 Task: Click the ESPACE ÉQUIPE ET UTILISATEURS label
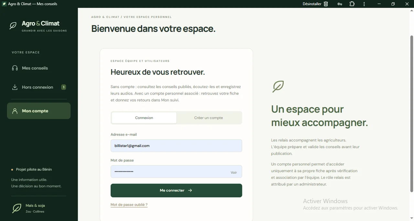click(140, 61)
